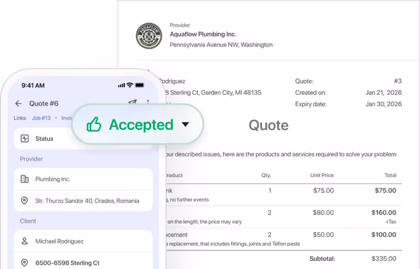Click the green thumbs-up icon
Image resolution: width=420 pixels, height=269 pixels.
(93, 124)
